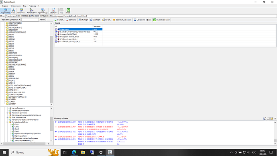Screen dimensions: 277x156
Task: Open Settings gear from taskbar
Action: pyautogui.click(x=101, y=152)
